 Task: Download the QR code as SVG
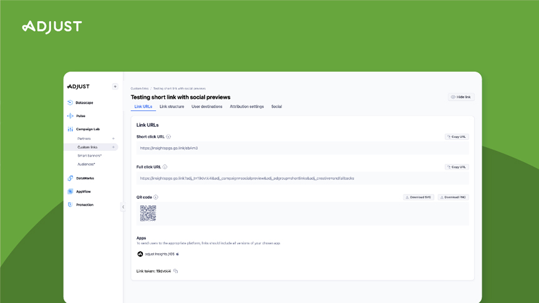tap(419, 197)
